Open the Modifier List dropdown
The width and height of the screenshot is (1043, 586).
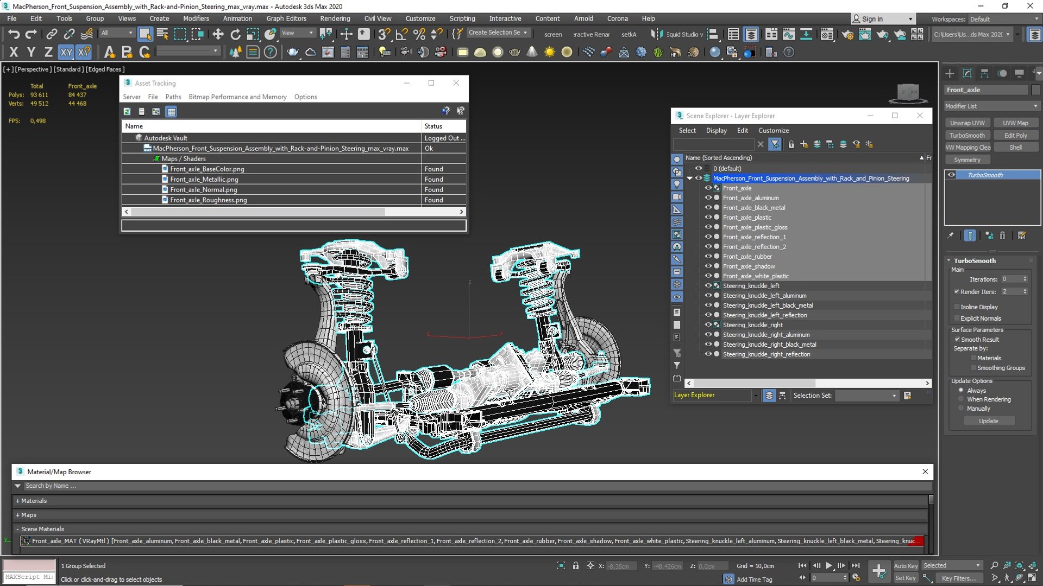click(x=991, y=106)
